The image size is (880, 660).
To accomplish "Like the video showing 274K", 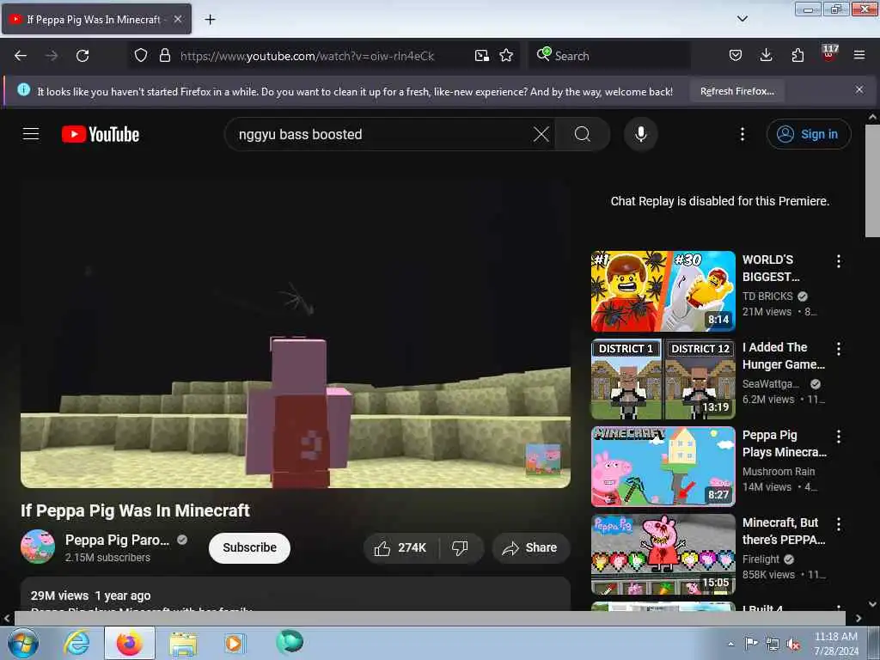I will [x=400, y=548].
